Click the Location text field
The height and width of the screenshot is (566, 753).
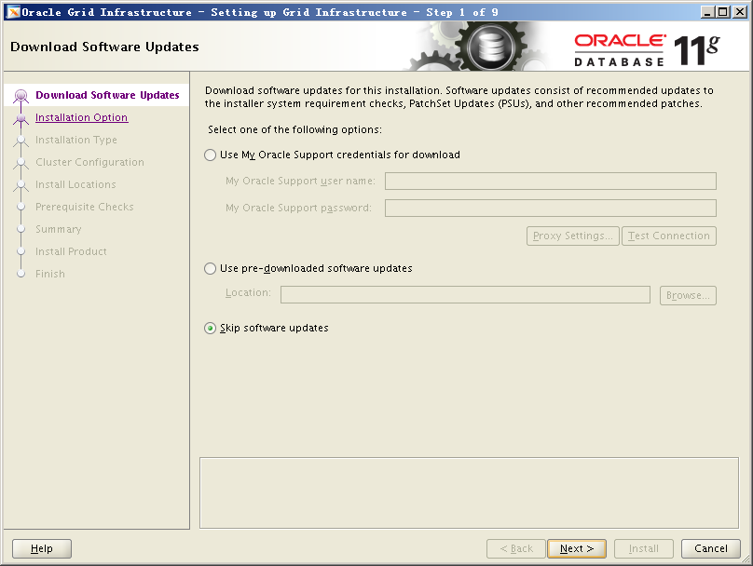[x=465, y=295]
